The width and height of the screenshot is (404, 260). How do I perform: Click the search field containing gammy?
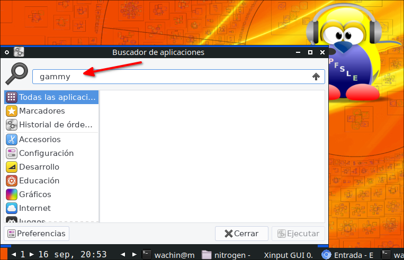[178, 77]
